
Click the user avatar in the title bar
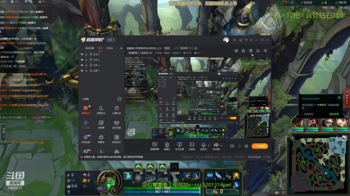point(226,40)
